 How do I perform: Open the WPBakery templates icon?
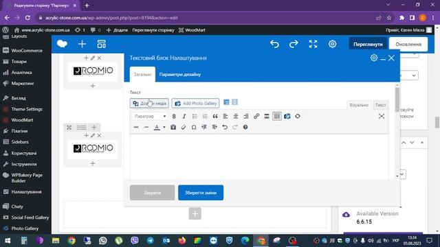pyautogui.click(x=102, y=44)
